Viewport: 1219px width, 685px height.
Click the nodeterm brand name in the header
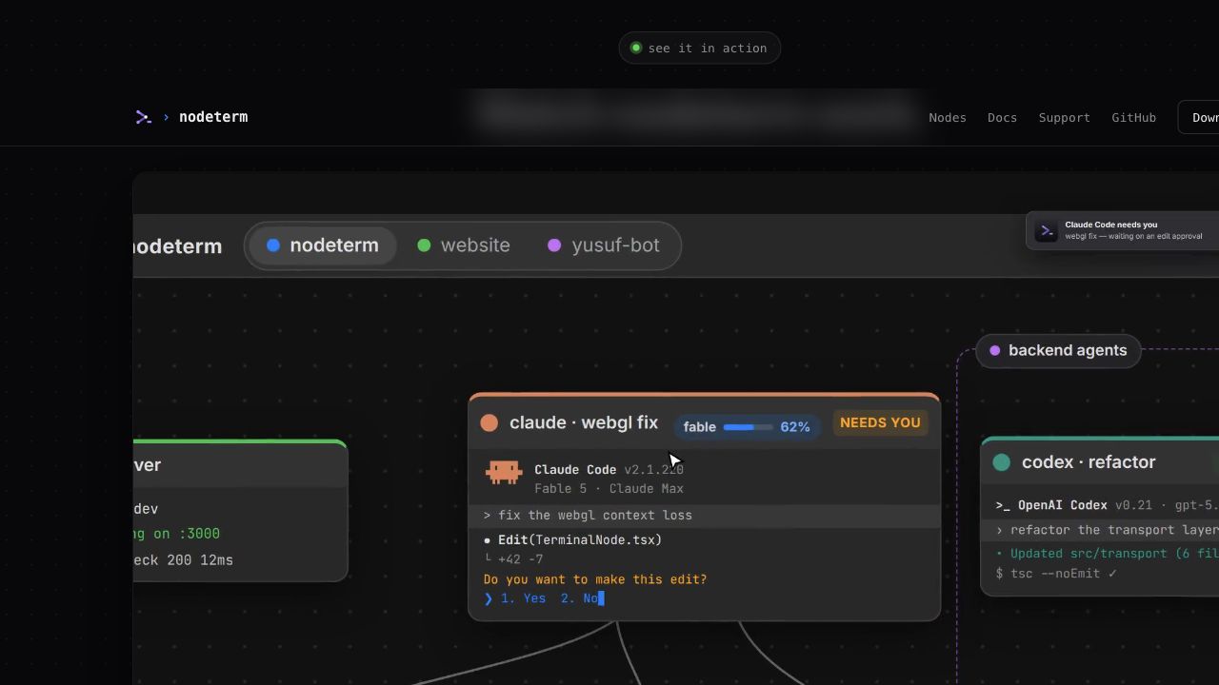click(x=213, y=117)
